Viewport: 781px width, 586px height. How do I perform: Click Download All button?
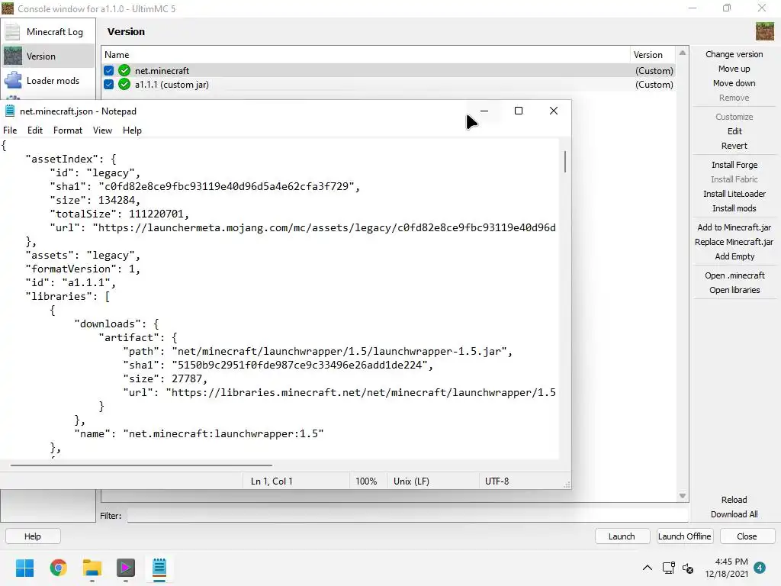click(x=734, y=514)
